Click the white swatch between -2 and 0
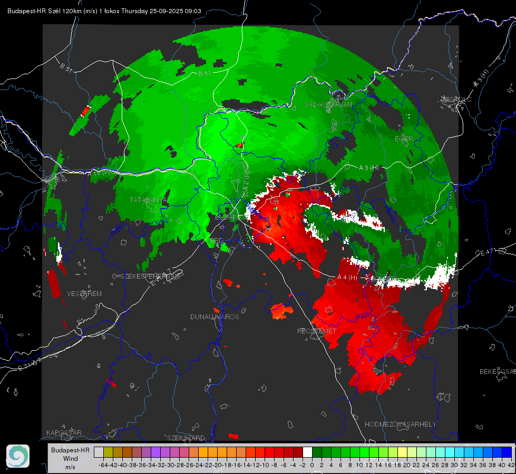Viewport: 516px width, 474px height. [x=307, y=452]
